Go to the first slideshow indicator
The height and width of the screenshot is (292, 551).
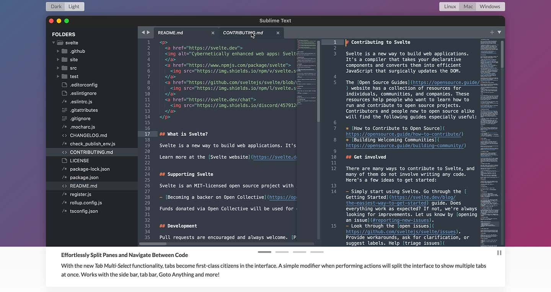(264, 252)
